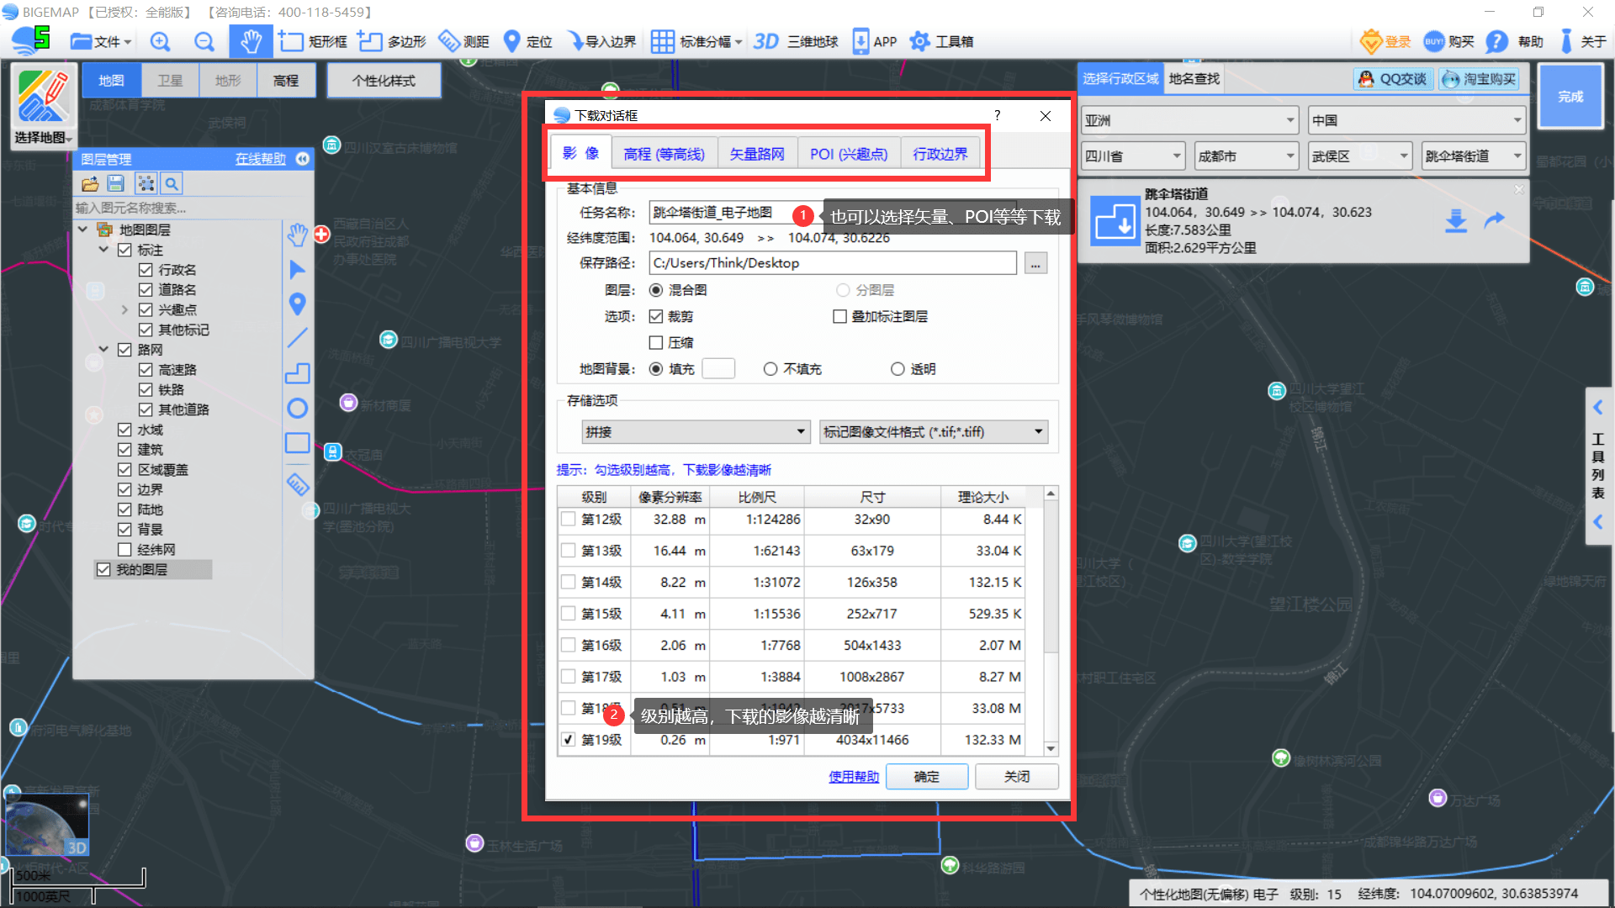1615x908 pixels.
Task: Open the 标准分幅 dropdown tool
Action: pyautogui.click(x=696, y=41)
